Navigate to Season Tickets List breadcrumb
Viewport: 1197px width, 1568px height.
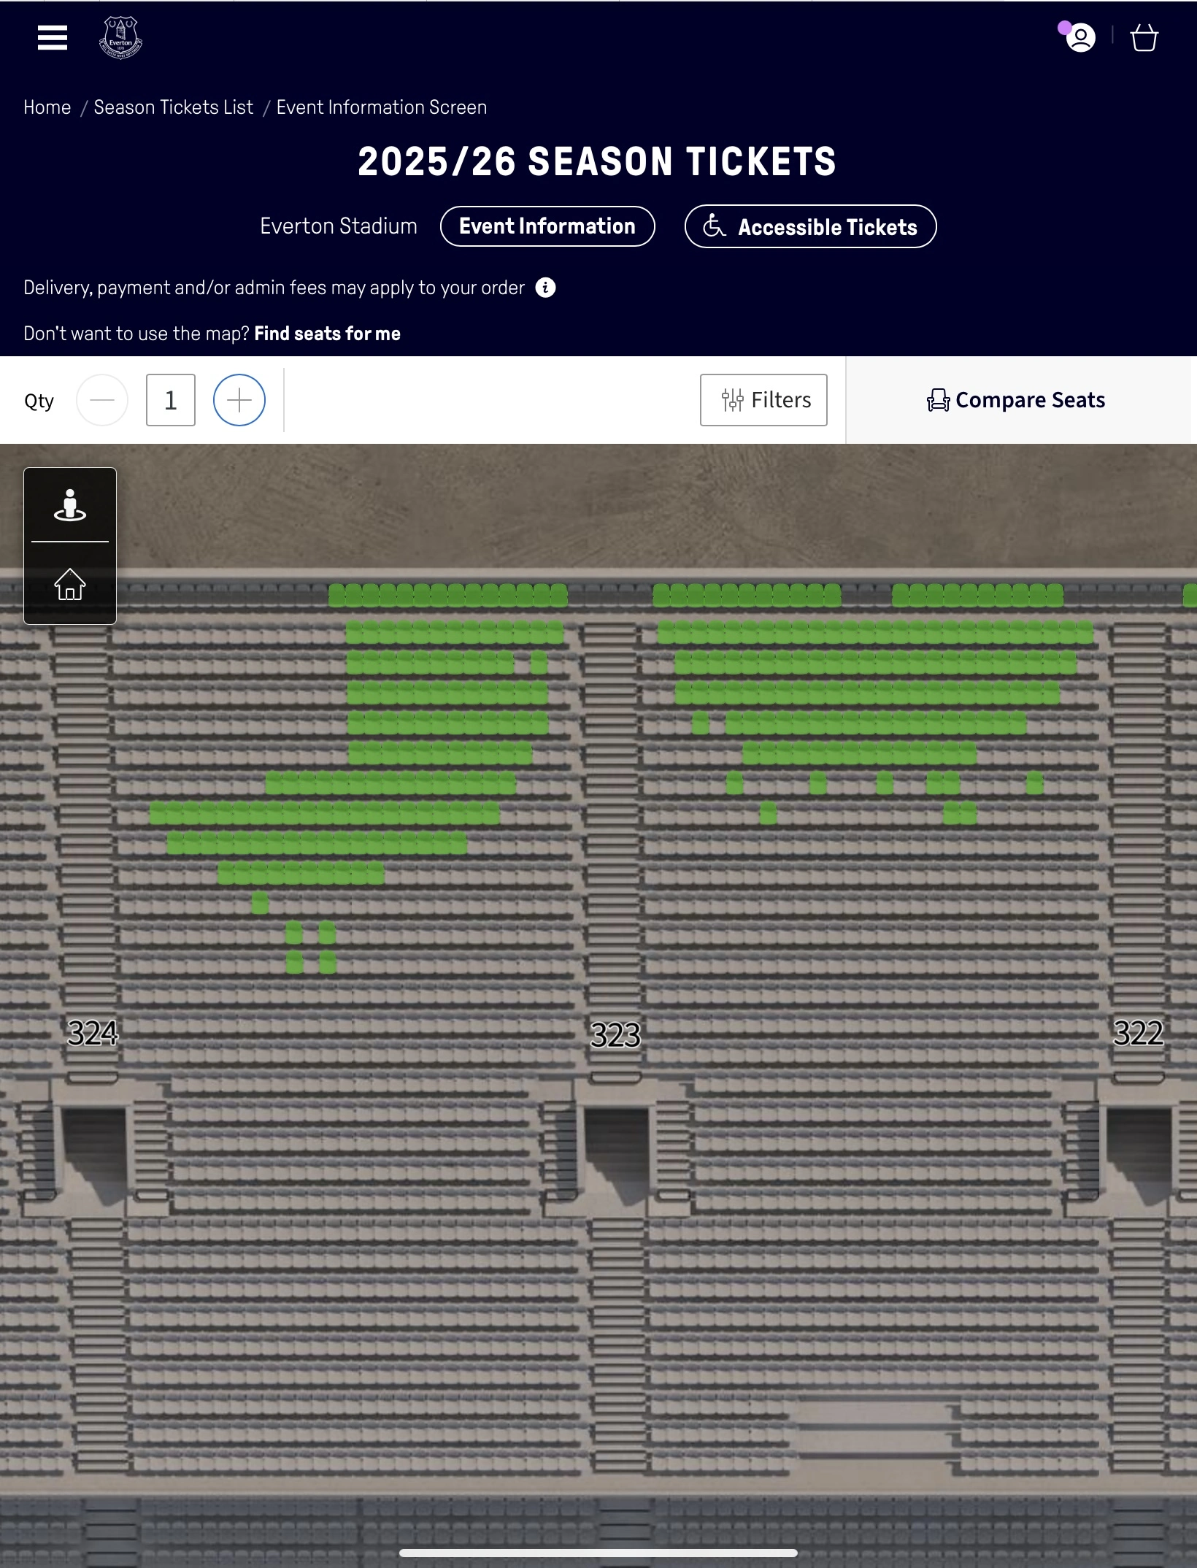[x=174, y=107]
